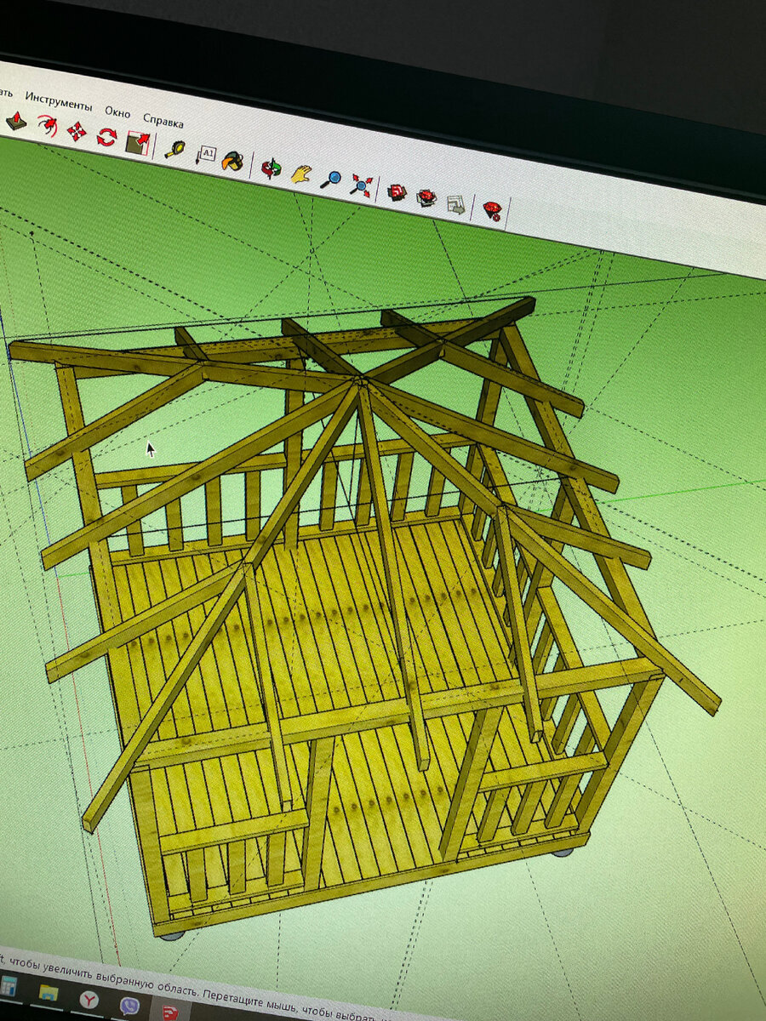
Task: Select the Pan hand tool
Action: pos(301,173)
